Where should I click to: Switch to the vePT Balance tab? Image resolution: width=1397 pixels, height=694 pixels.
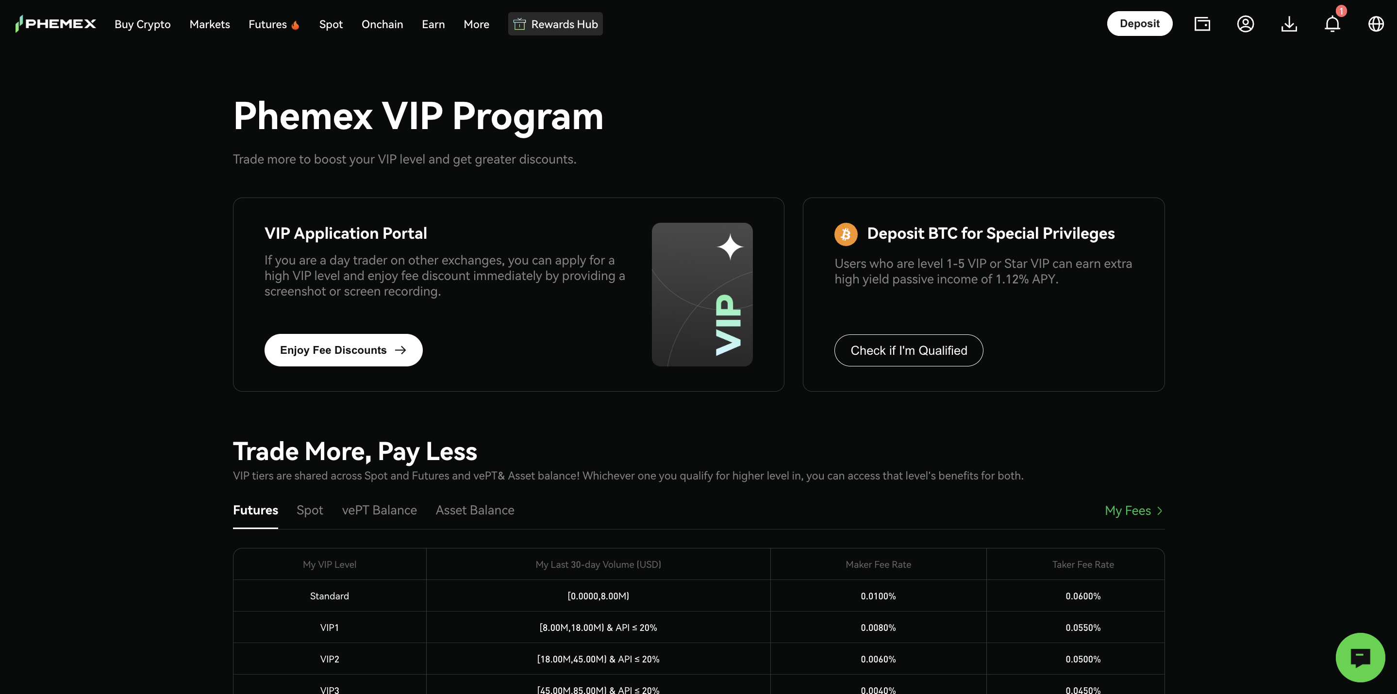coord(380,510)
